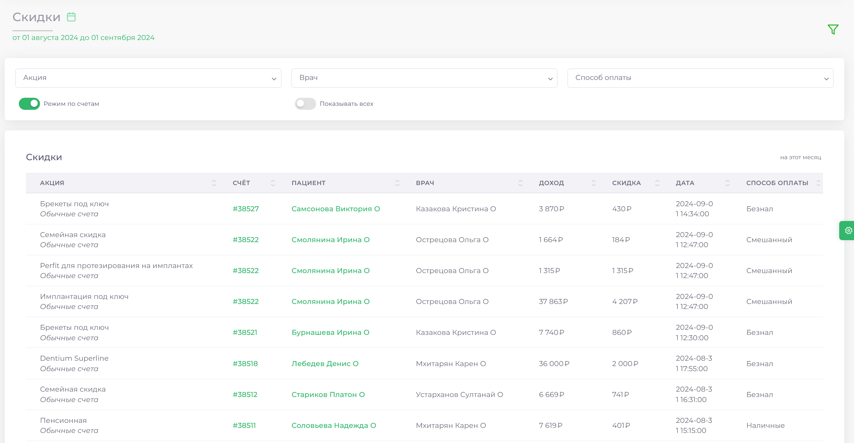Open patient Самсонова Виктория О
This screenshot has height=443, width=854.
coord(336,209)
